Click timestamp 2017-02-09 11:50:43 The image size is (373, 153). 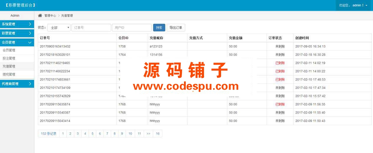310,121
